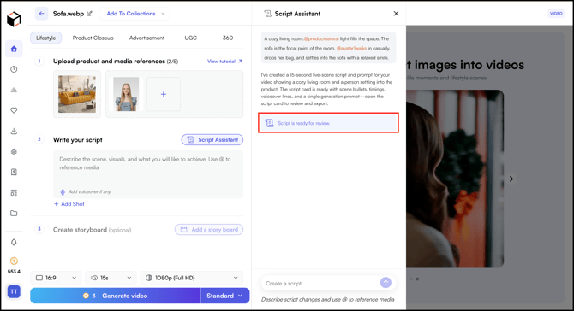This screenshot has height=311, width=574.
Task: Select the sofa product image thumbnail
Action: click(x=77, y=94)
